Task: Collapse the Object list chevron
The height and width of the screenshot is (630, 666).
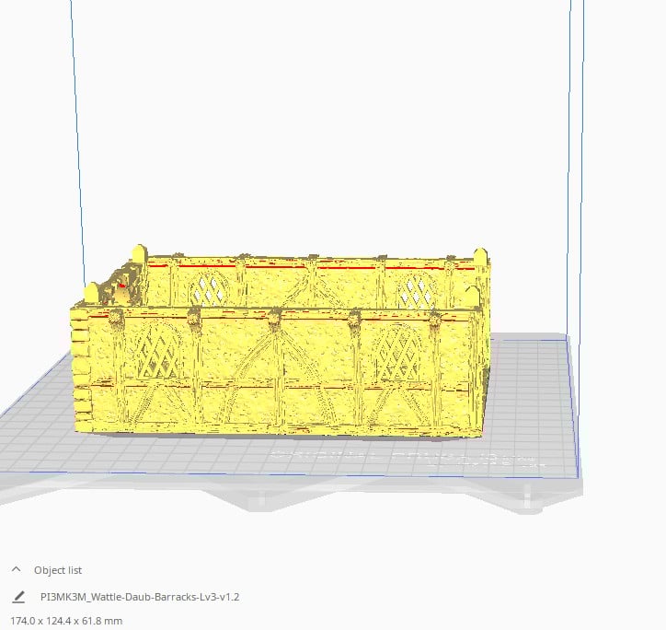Action: click(17, 569)
